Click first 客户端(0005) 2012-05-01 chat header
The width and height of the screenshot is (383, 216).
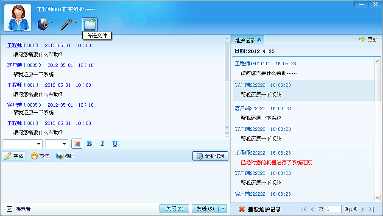pos(50,65)
